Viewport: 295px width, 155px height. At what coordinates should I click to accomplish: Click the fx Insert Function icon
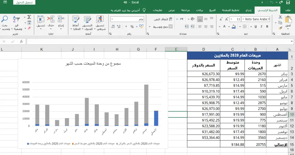pos(22,41)
